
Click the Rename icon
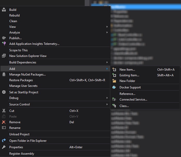pos(4,128)
